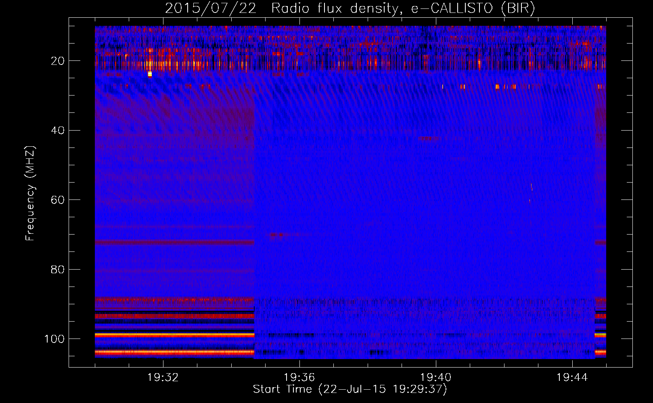Click the plot title "Radio flux density, e-CALLISTO (BIR)"
The width and height of the screenshot is (653, 403).
(x=403, y=8)
